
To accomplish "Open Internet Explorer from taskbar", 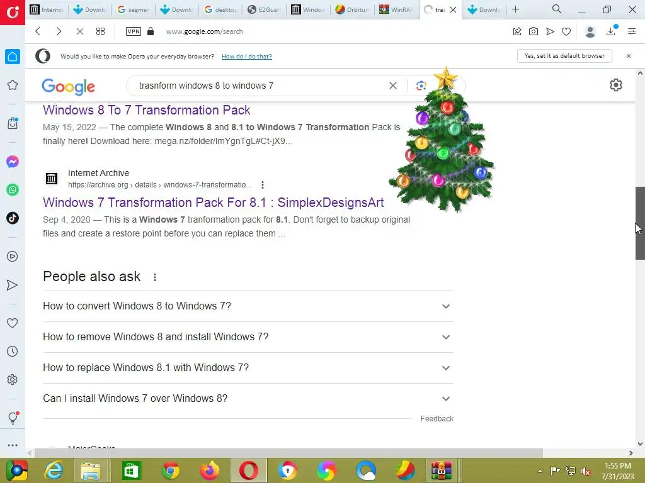I will point(54,470).
